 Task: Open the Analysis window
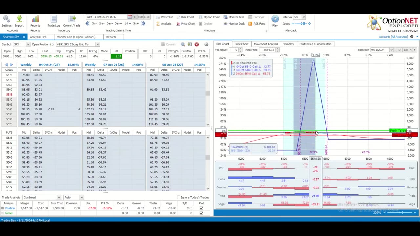point(163,24)
